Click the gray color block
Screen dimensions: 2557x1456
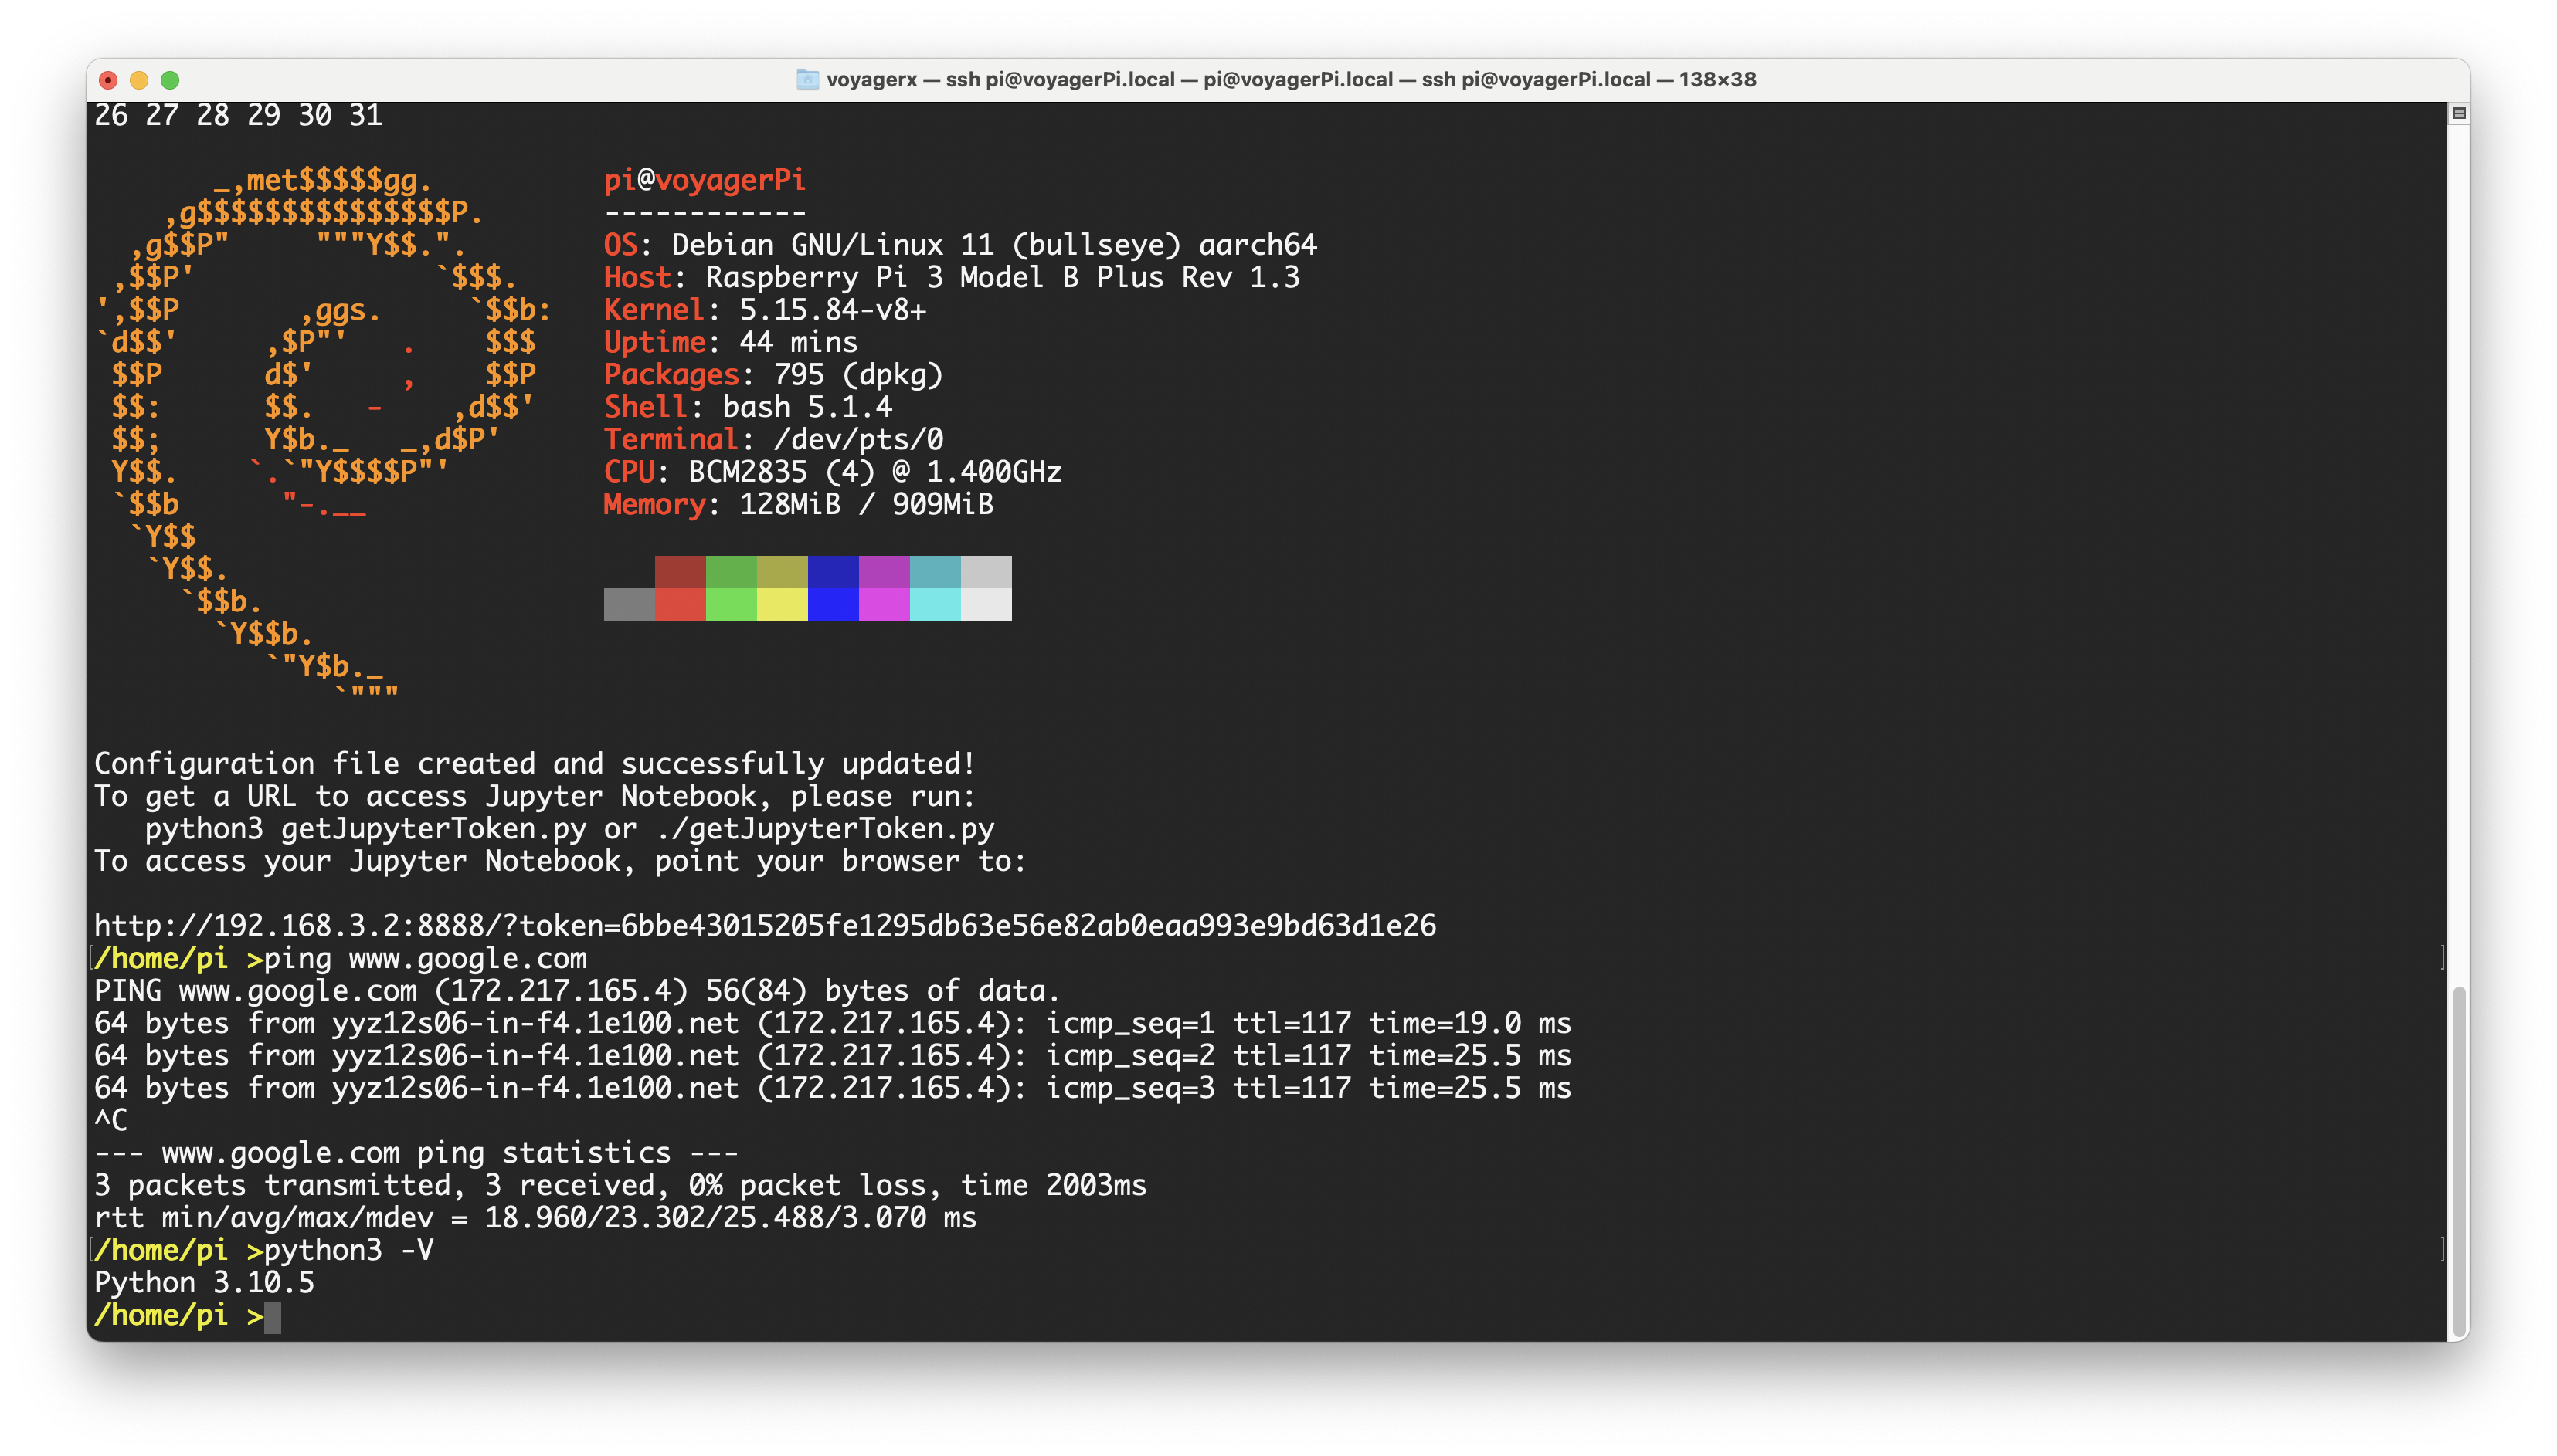click(x=630, y=604)
